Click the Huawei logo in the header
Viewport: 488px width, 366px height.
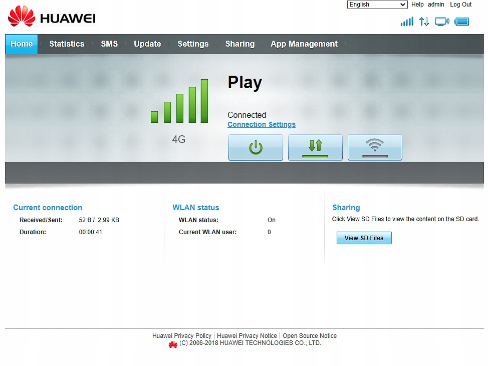(52, 17)
